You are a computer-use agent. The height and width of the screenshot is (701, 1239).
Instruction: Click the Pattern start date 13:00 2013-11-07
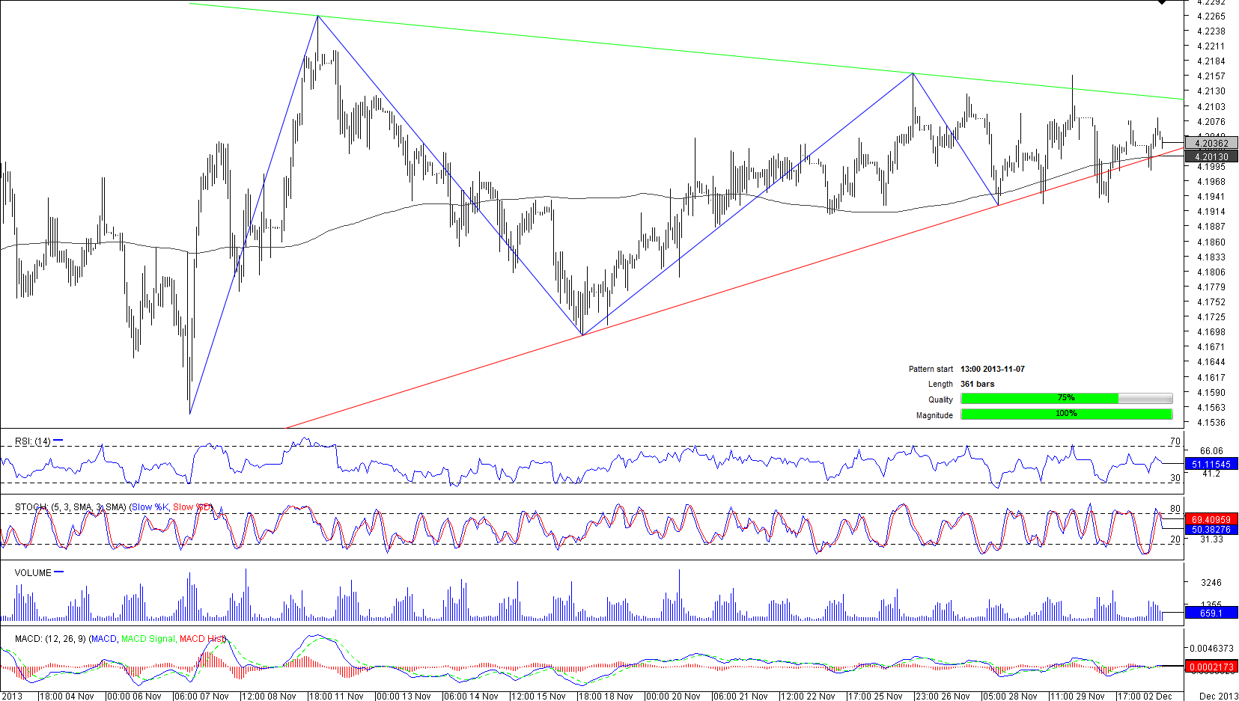pyautogui.click(x=992, y=369)
